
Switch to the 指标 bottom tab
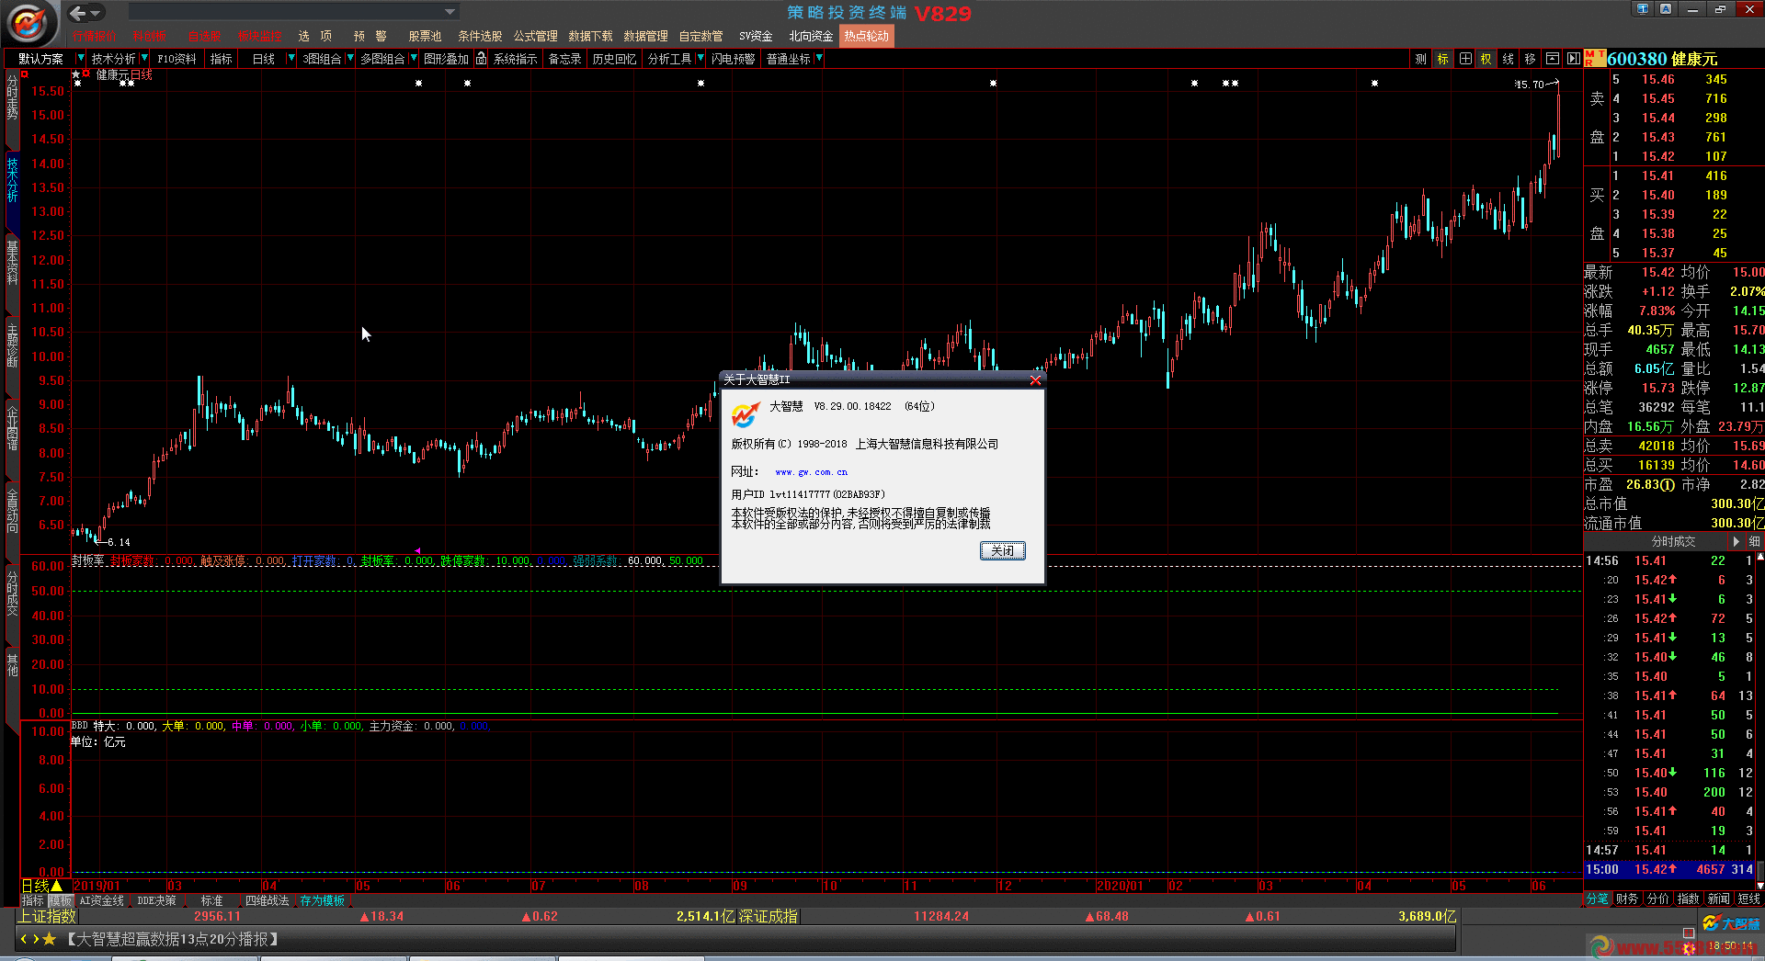pos(33,900)
